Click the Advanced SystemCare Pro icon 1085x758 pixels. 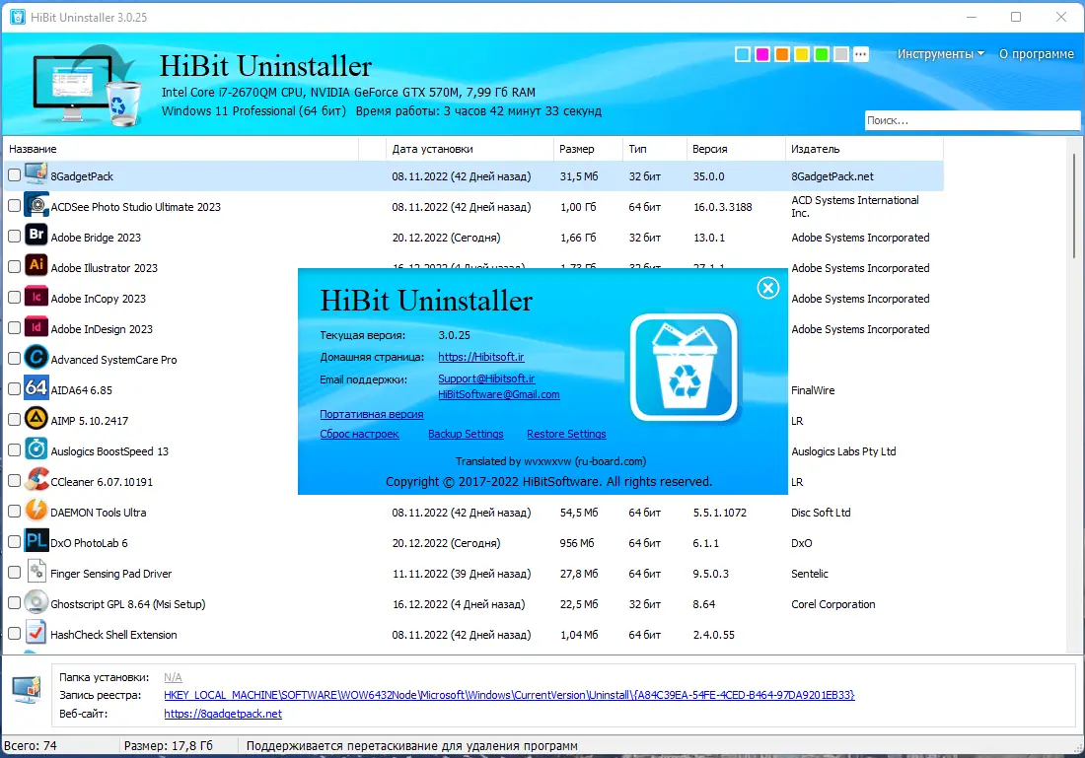[36, 359]
